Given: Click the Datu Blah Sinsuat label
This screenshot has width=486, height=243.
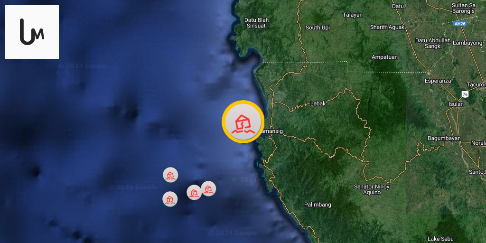Looking at the screenshot, I should tap(256, 23).
